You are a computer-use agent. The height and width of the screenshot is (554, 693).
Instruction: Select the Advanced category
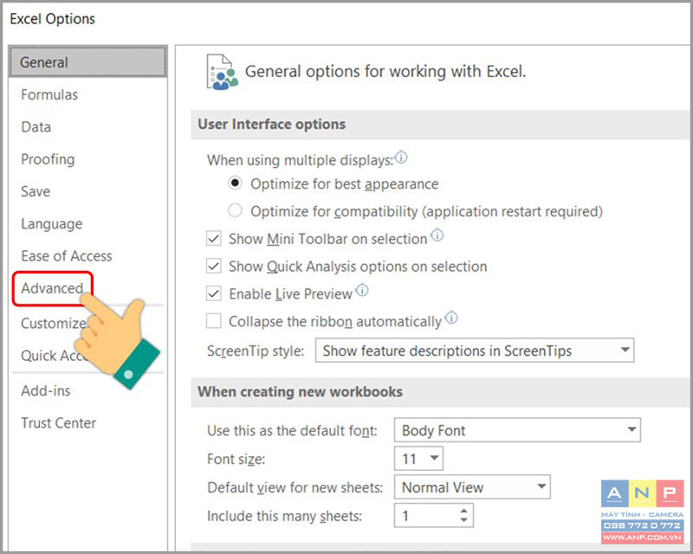point(52,288)
